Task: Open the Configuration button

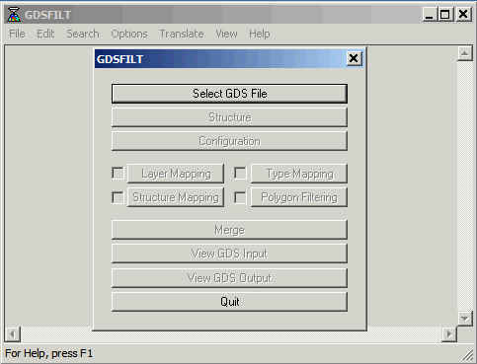Action: pos(229,141)
